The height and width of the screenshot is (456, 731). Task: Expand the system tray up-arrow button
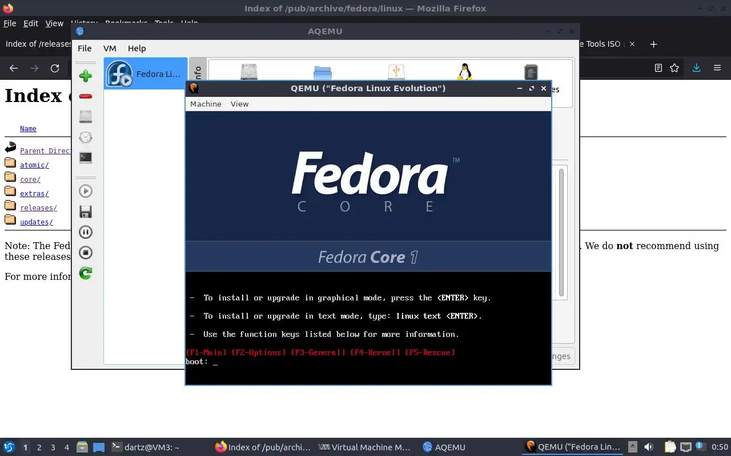[x=633, y=447]
